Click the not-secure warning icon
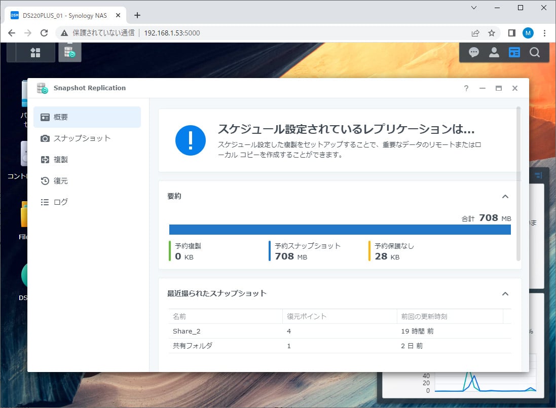 64,33
